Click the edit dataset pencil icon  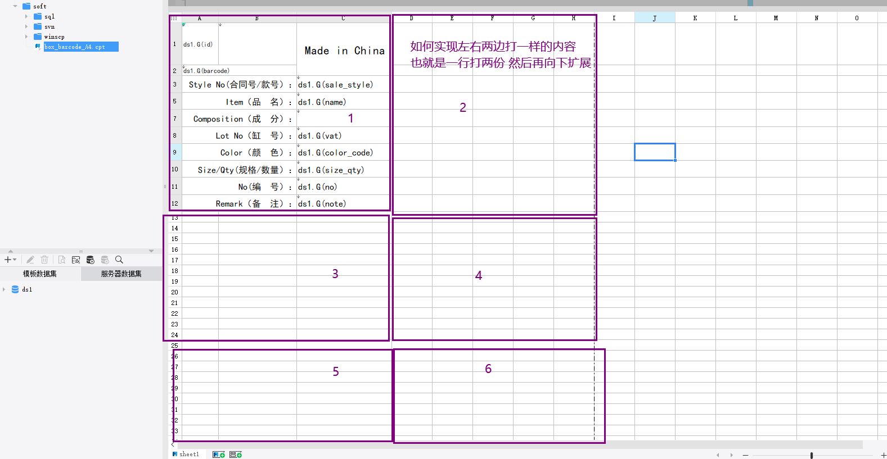tap(30, 260)
